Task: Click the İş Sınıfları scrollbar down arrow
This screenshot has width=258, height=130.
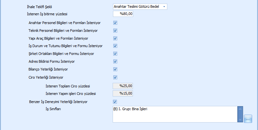Action: pos(240,119)
